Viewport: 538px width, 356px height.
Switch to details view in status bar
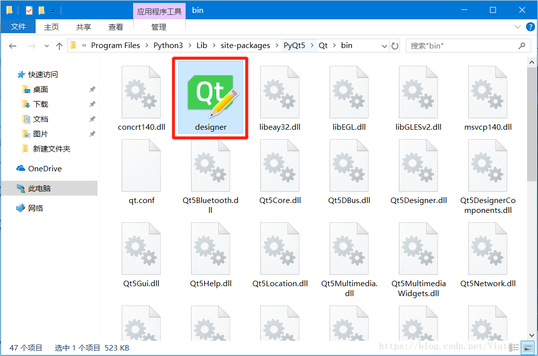(514, 348)
